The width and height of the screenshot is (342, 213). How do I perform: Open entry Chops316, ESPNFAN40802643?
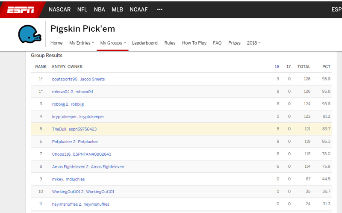[x=82, y=154]
